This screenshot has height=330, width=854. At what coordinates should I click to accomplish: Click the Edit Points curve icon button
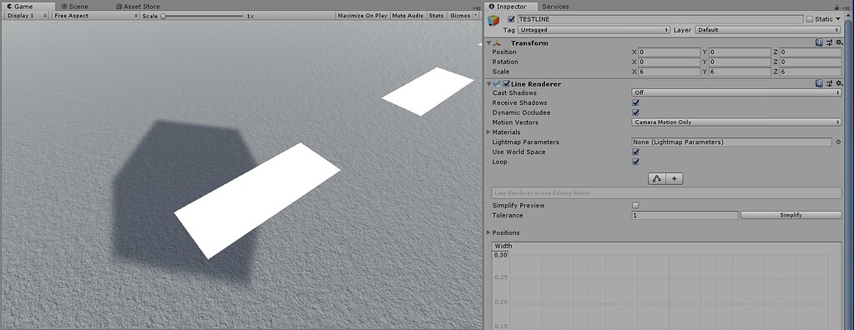tap(657, 178)
